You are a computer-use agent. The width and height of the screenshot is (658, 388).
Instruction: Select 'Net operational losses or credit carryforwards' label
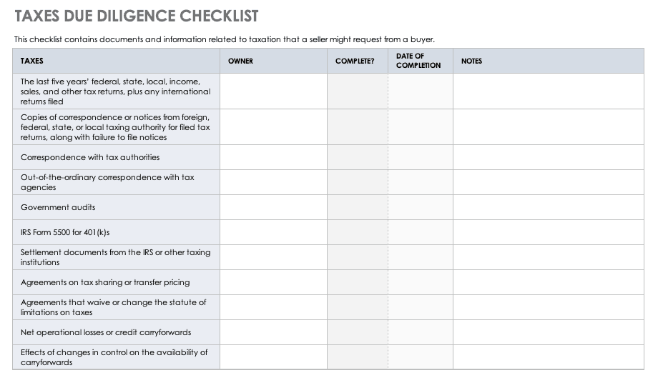(106, 332)
